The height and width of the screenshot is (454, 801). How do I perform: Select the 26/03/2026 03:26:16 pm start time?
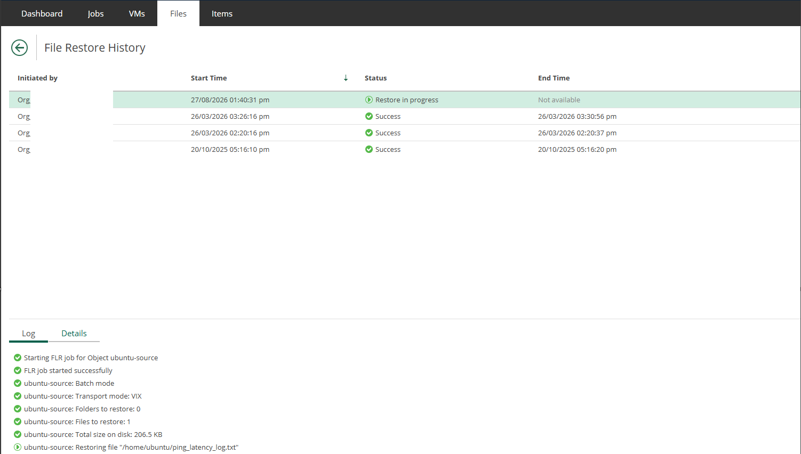pos(230,116)
